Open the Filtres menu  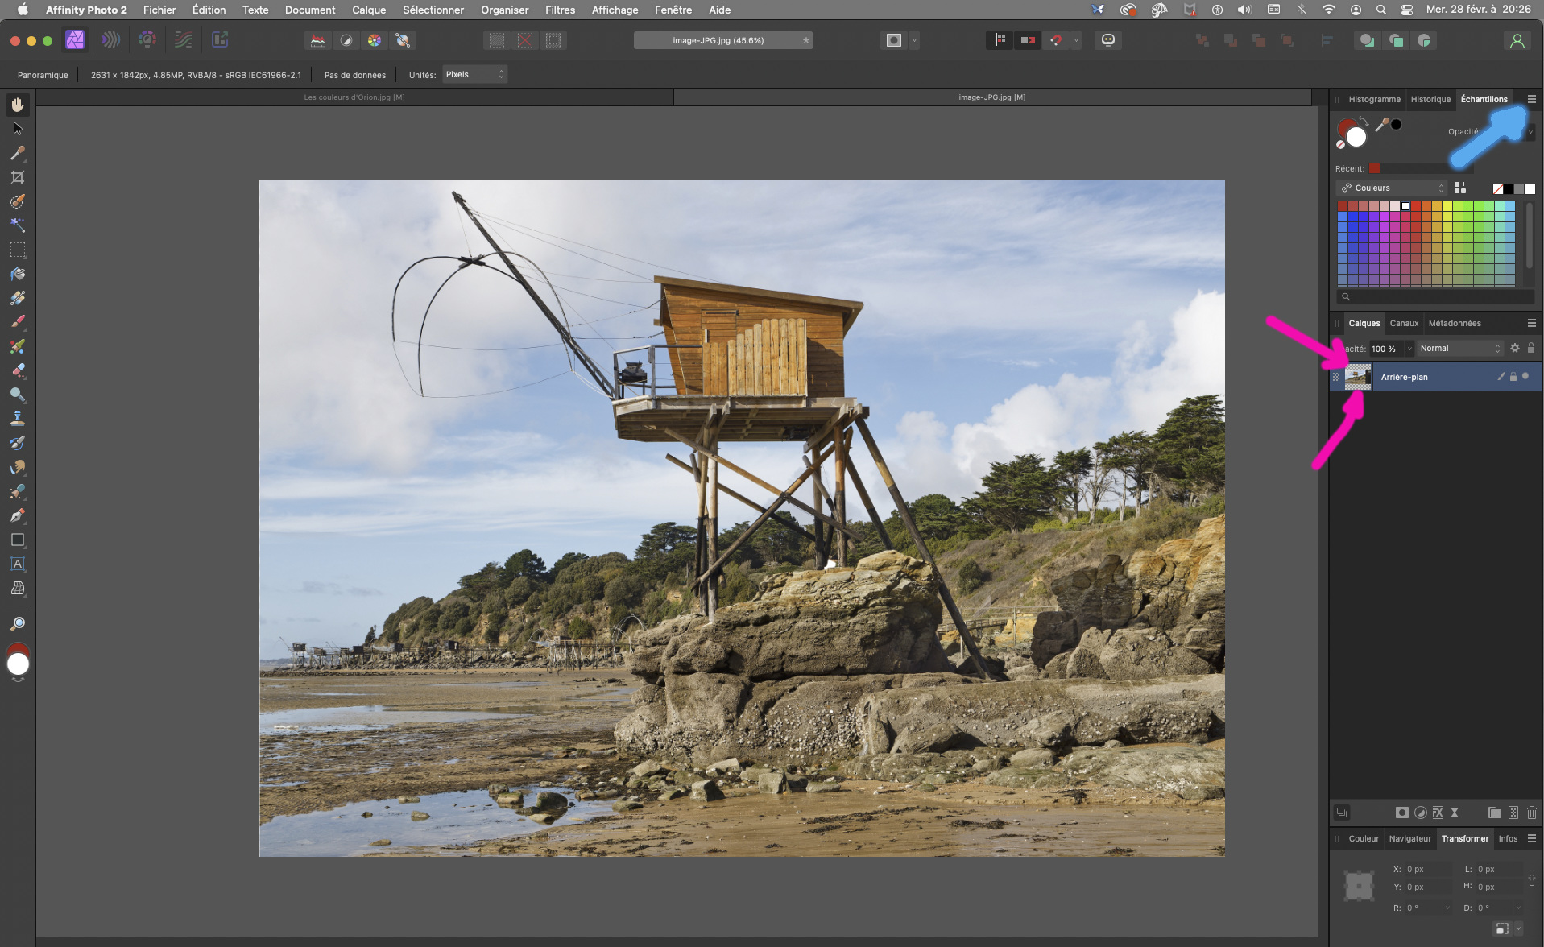(560, 10)
